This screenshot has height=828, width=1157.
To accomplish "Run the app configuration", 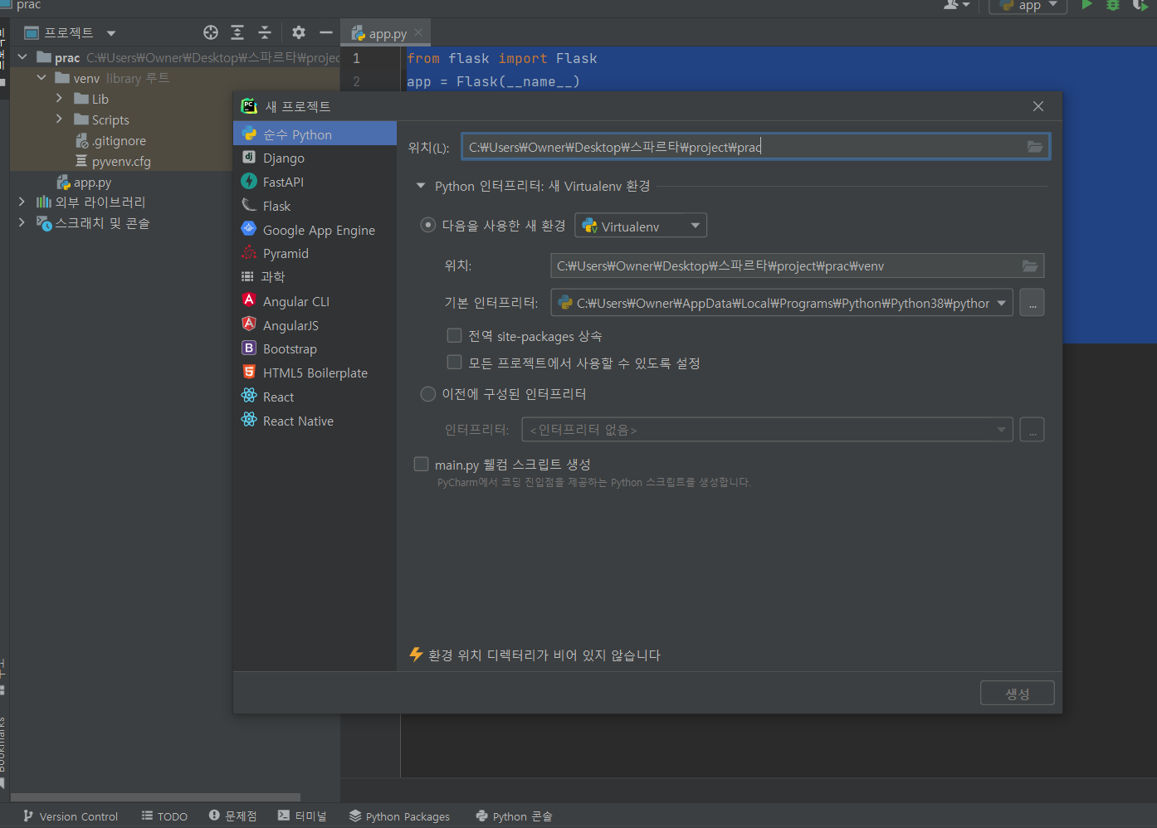I will 1086,5.
